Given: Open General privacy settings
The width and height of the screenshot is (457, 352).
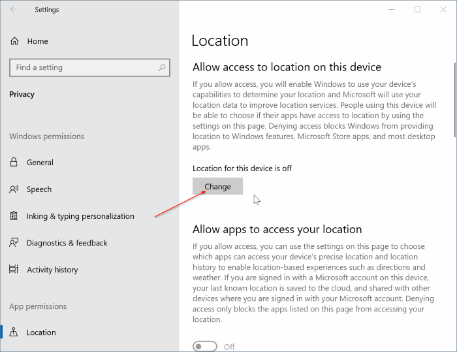Looking at the screenshot, I should (40, 163).
